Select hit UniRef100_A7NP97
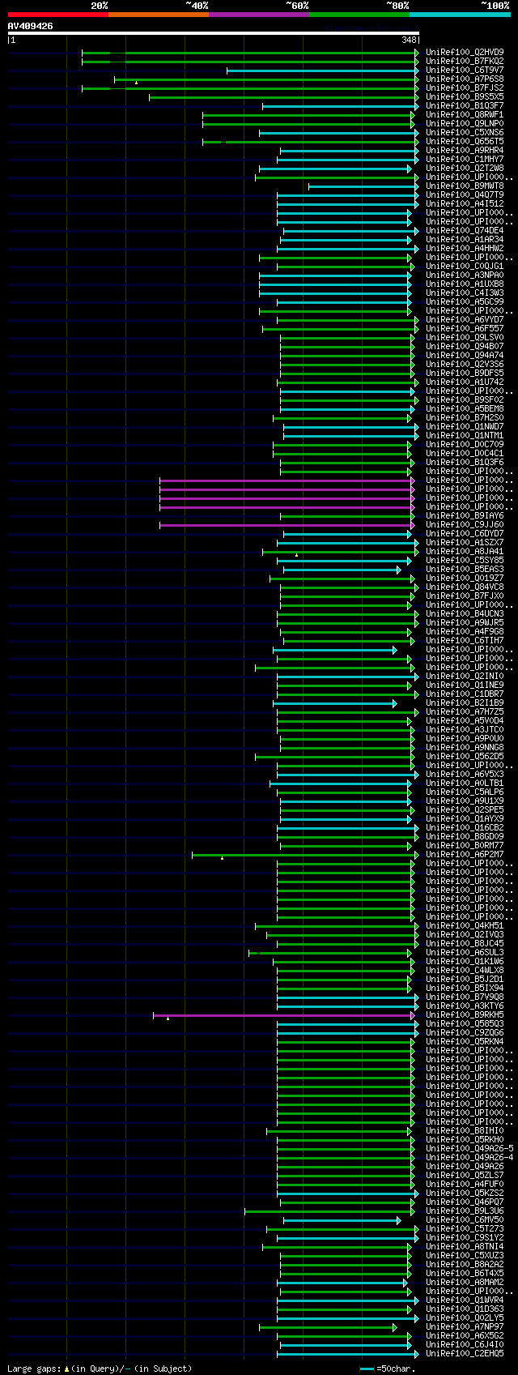The width and height of the screenshot is (518, 1375). (x=465, y=1327)
